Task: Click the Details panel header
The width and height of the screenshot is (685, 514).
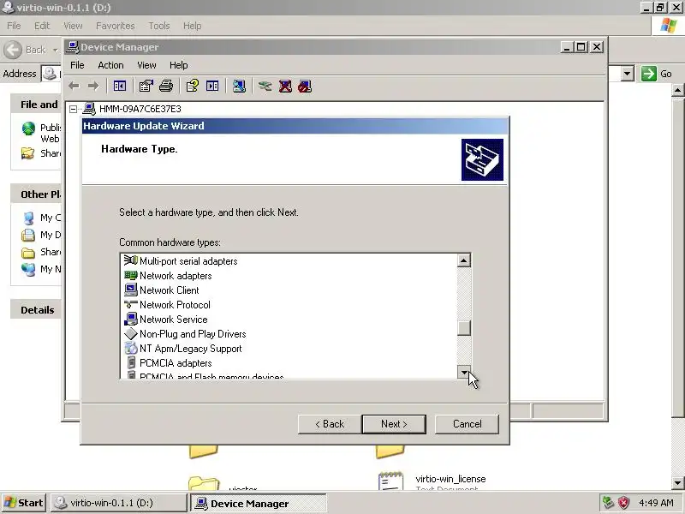Action: pos(37,310)
